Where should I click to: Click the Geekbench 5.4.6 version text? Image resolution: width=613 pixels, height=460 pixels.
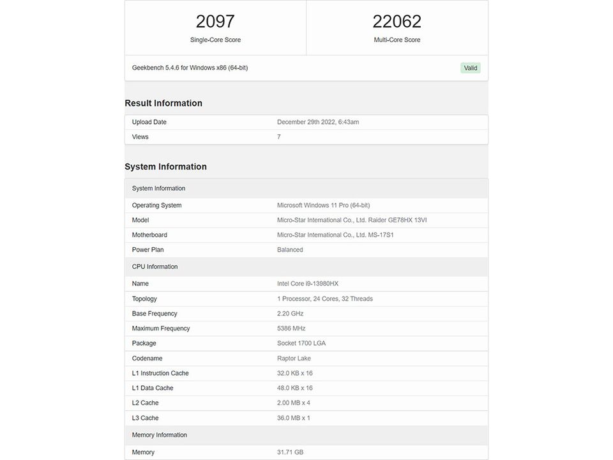click(190, 68)
